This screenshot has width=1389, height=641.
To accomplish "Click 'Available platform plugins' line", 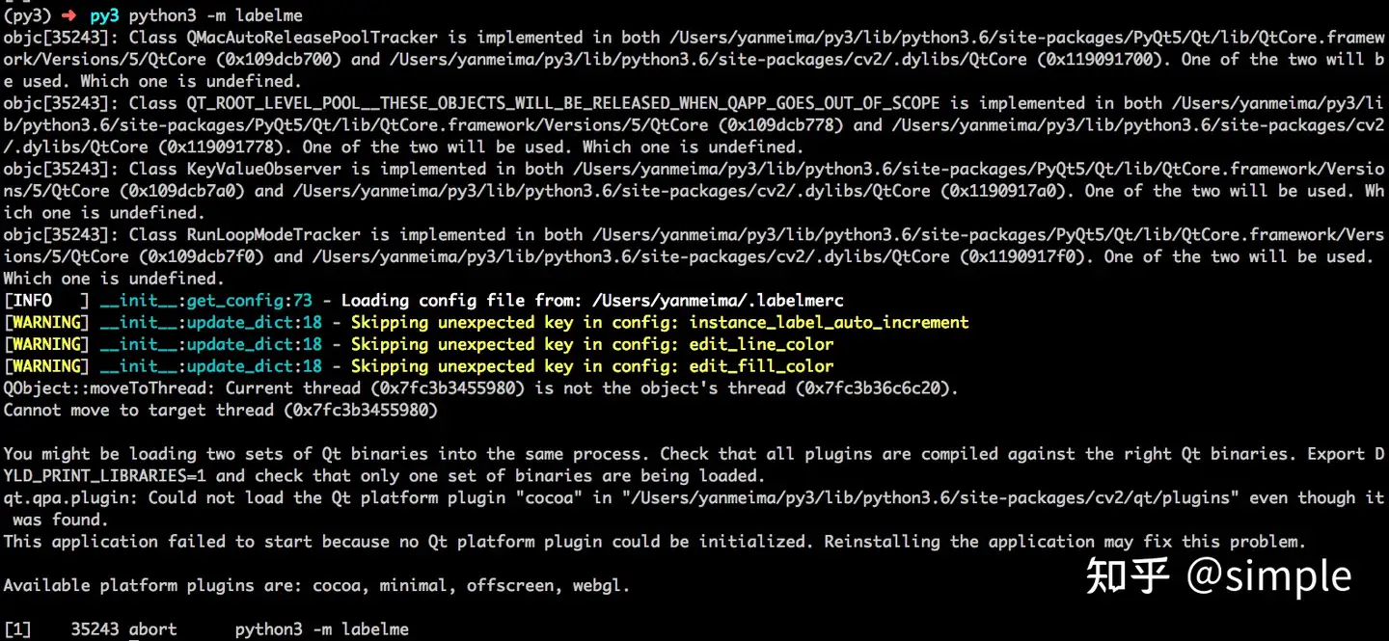I will click(316, 585).
